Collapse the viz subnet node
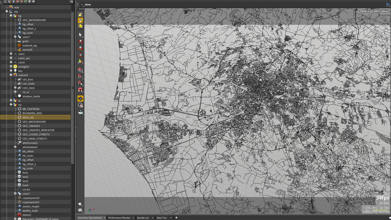391x220 pixels. pyautogui.click(x=11, y=105)
